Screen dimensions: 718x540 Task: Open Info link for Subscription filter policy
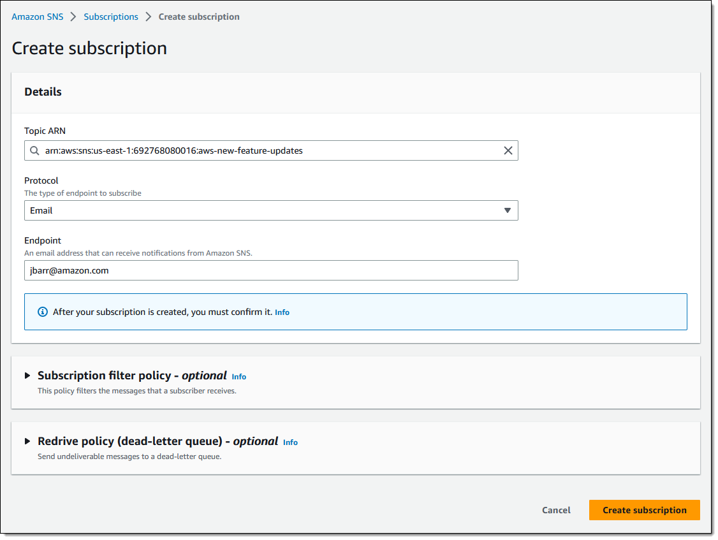[238, 377]
